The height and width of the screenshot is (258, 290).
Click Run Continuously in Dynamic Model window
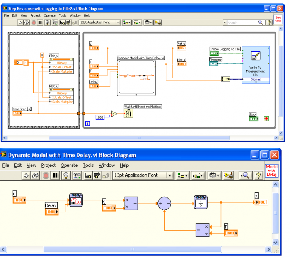click(x=35, y=175)
